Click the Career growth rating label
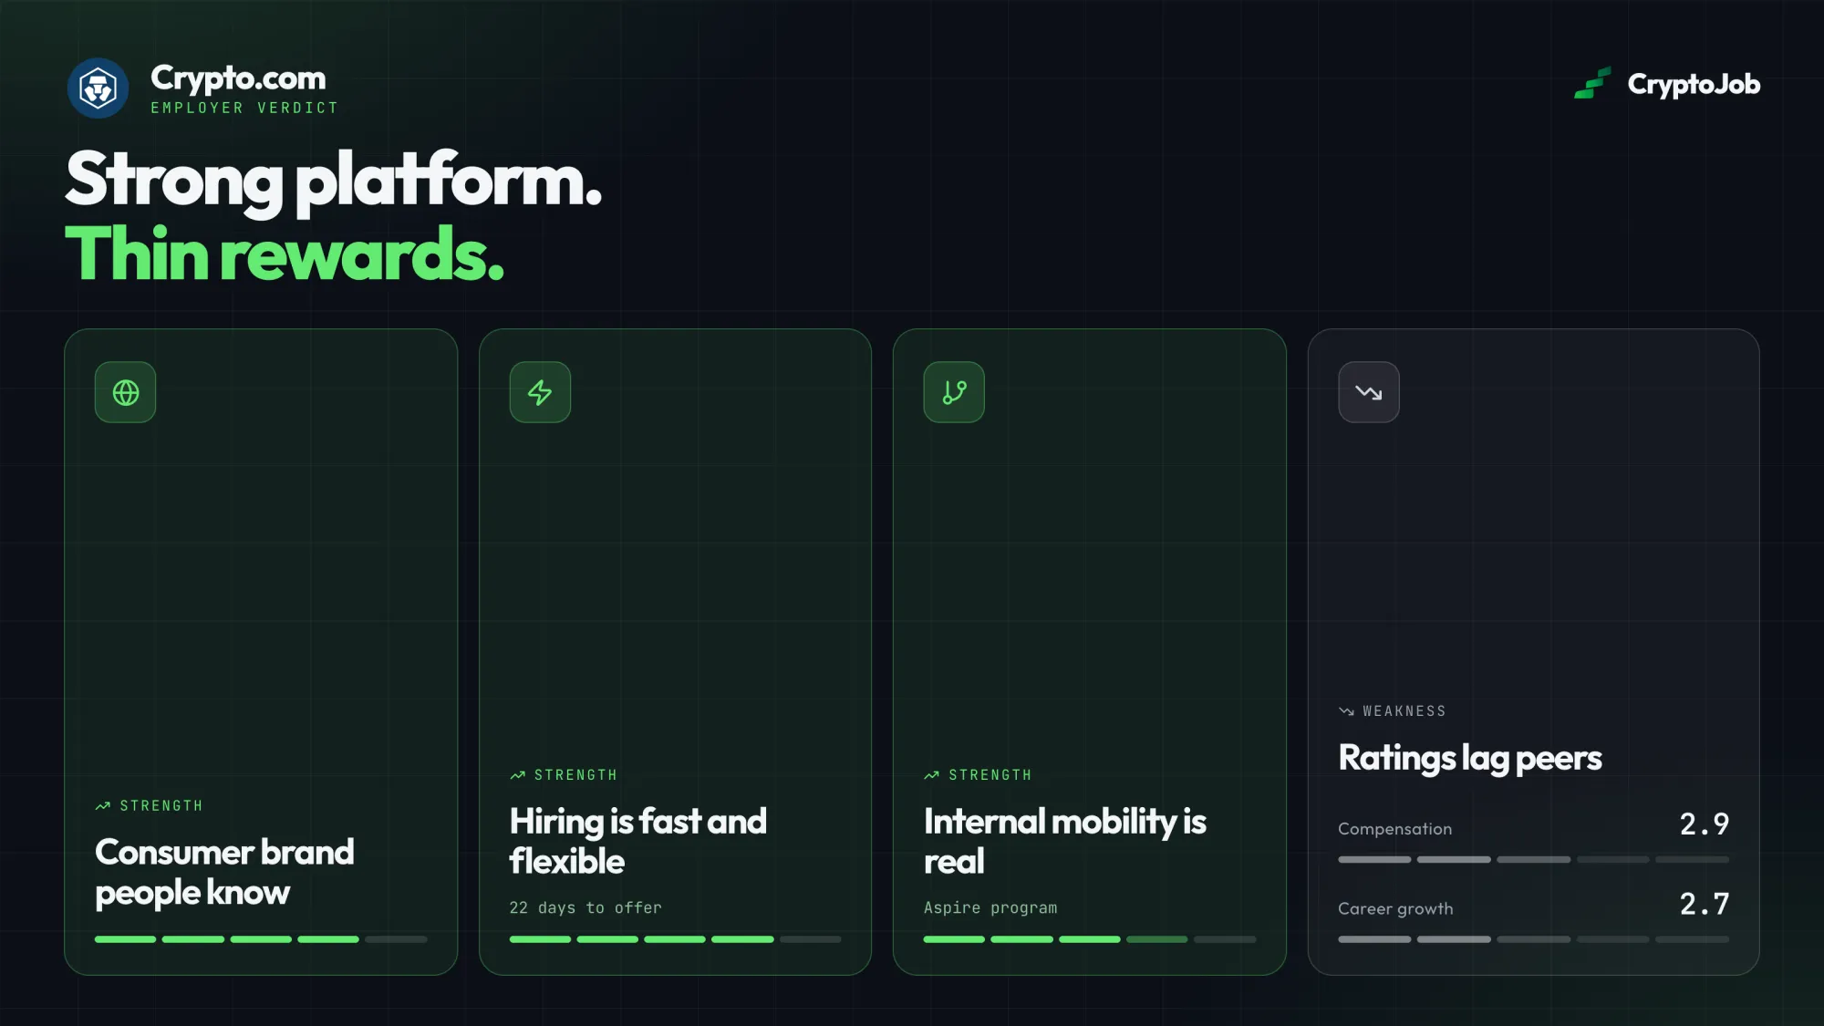The image size is (1824, 1026). (x=1395, y=909)
